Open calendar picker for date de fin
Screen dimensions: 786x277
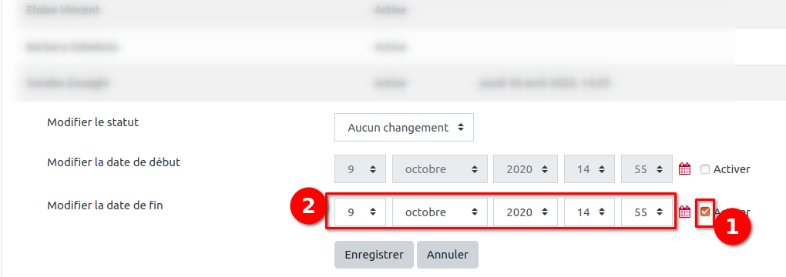point(685,212)
